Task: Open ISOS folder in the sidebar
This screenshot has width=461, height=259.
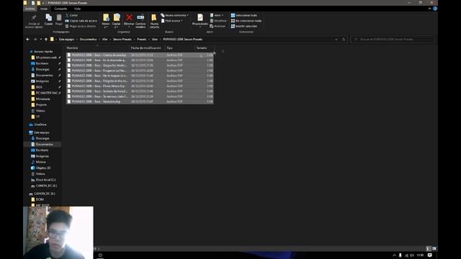Action: (39, 87)
